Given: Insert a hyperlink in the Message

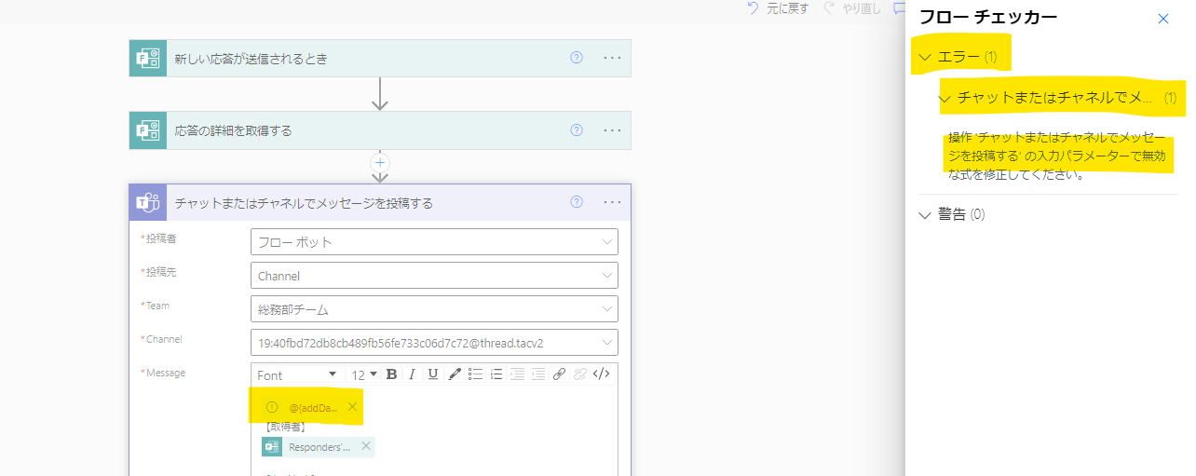Looking at the screenshot, I should pos(559,374).
